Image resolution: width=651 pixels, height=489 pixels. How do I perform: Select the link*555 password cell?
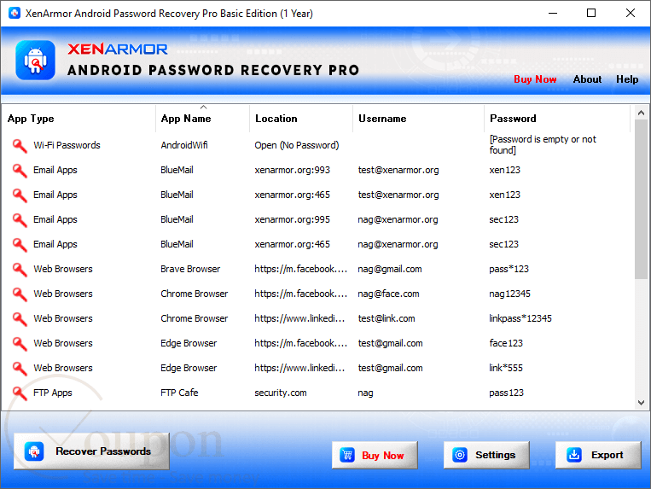(506, 368)
